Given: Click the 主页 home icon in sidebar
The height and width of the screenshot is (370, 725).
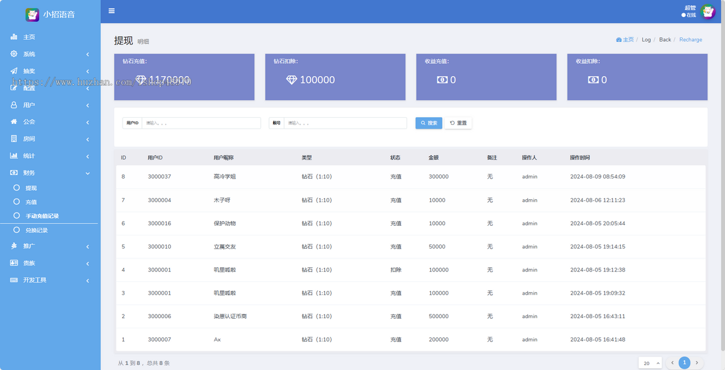Looking at the screenshot, I should click(x=14, y=37).
